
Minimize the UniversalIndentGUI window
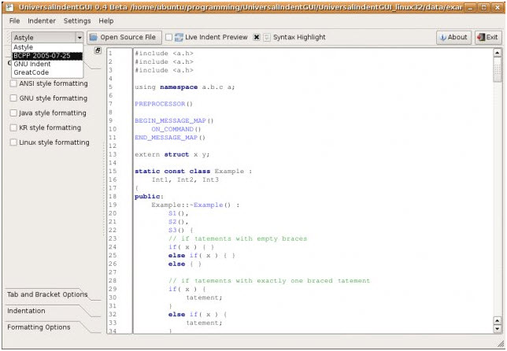coord(471,7)
